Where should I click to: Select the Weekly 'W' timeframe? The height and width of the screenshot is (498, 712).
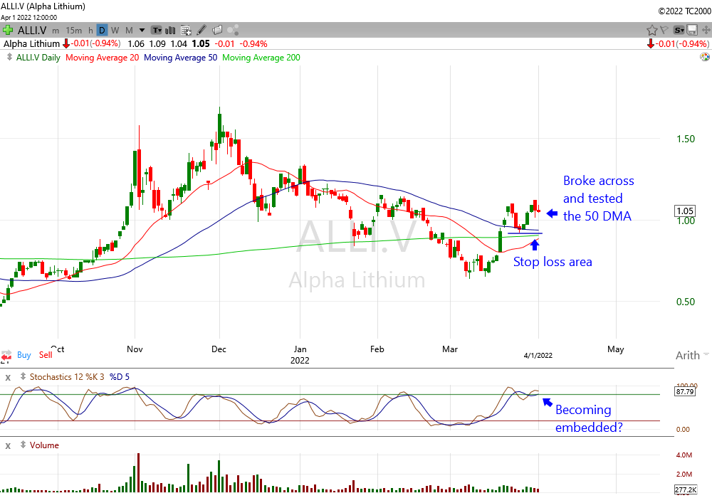point(115,31)
